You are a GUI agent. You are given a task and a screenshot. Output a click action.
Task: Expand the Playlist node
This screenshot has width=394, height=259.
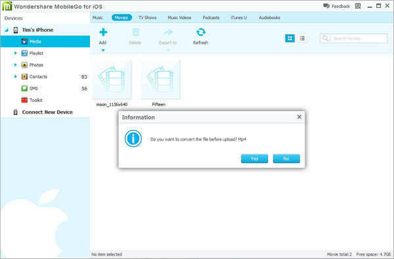coord(16,53)
